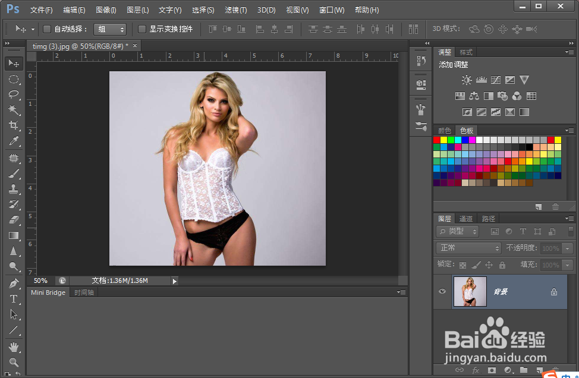579x378 pixels.
Task: Select the Magic Wand tool
Action: (x=14, y=110)
